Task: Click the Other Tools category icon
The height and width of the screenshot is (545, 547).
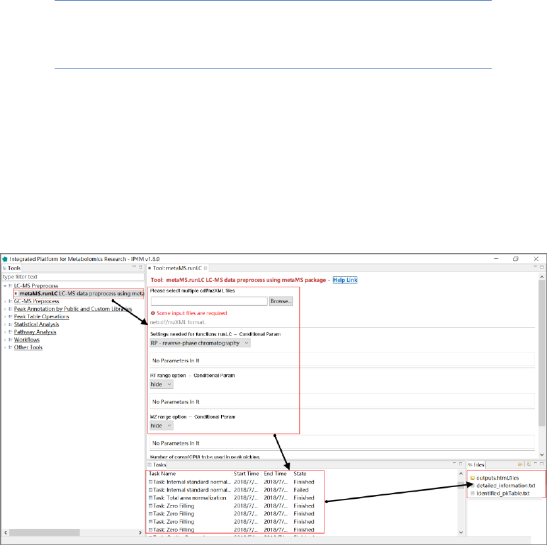Action: (11, 347)
